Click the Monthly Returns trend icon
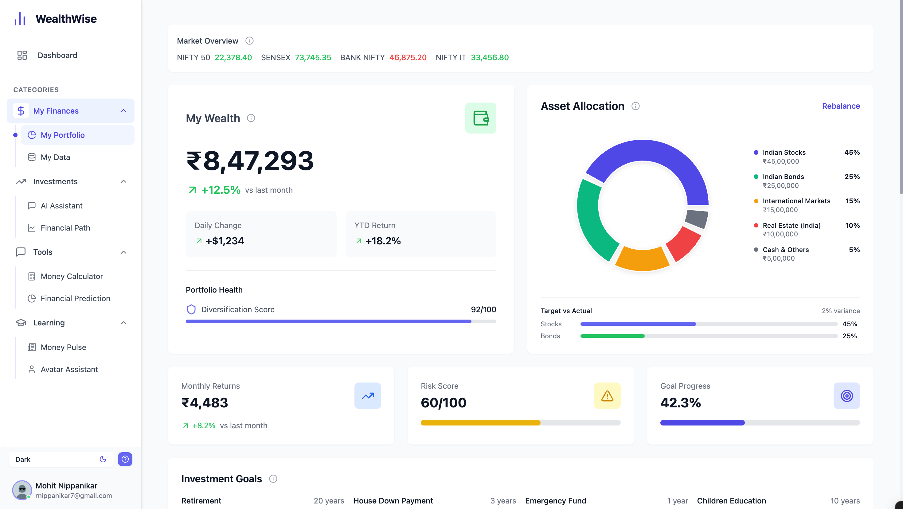 (x=367, y=396)
